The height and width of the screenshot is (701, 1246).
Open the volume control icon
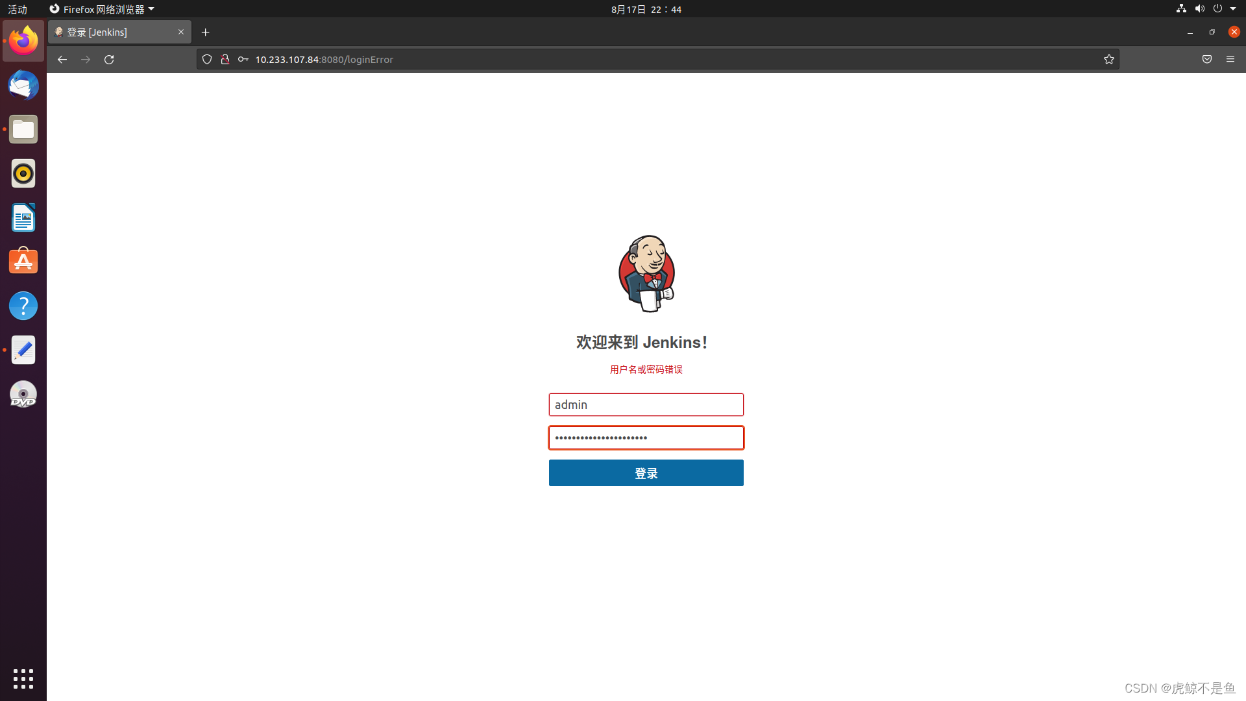click(x=1199, y=8)
